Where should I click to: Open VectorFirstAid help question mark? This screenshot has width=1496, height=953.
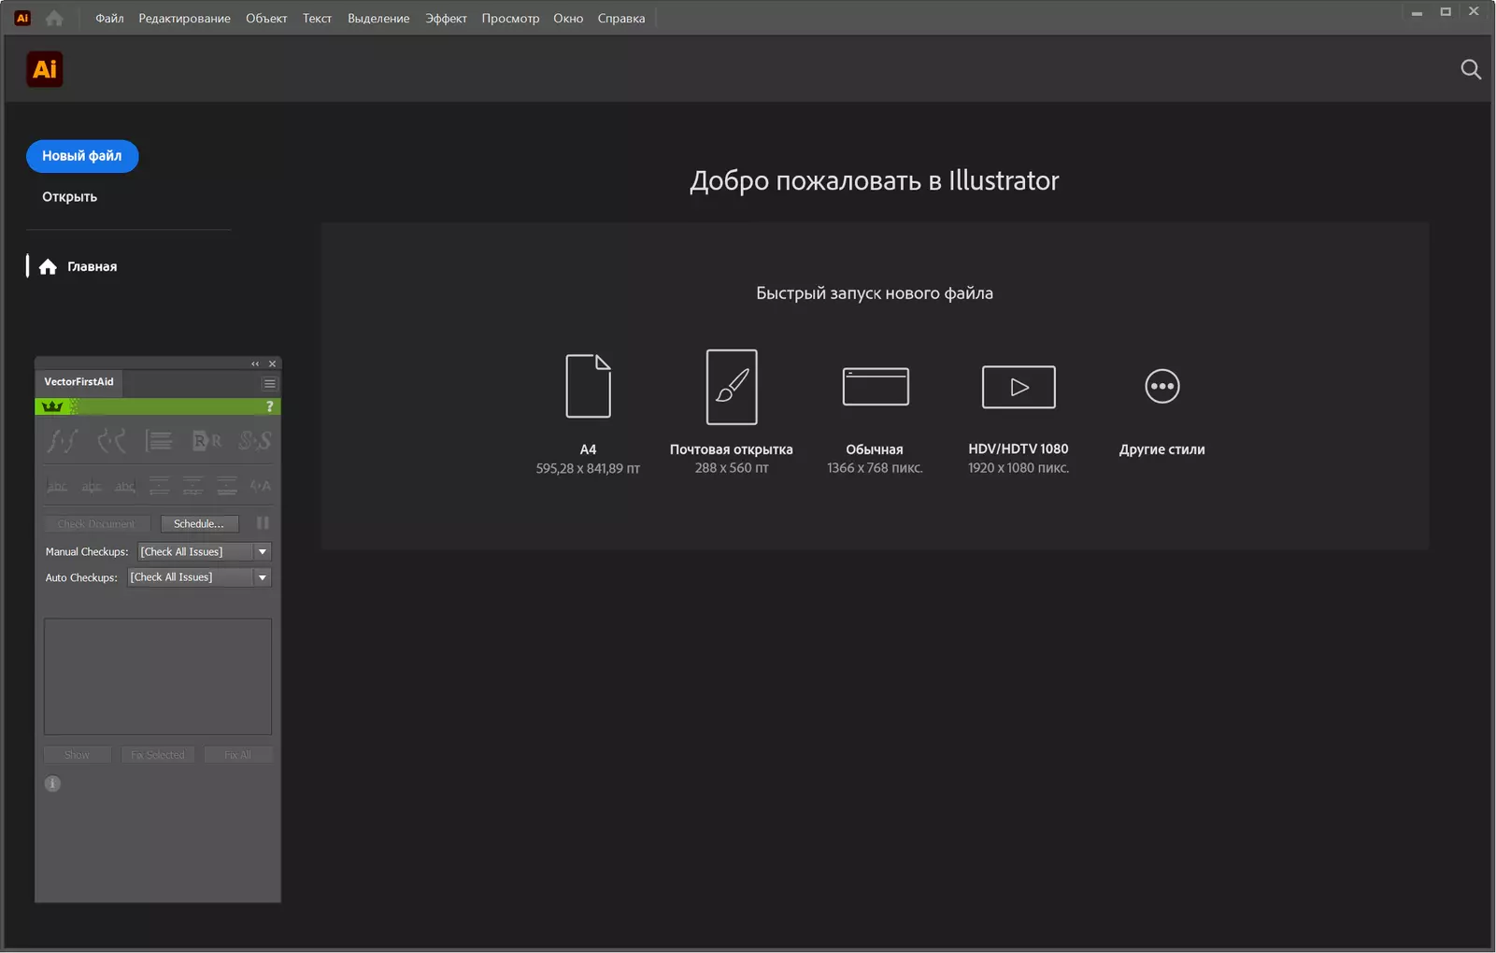(x=269, y=406)
